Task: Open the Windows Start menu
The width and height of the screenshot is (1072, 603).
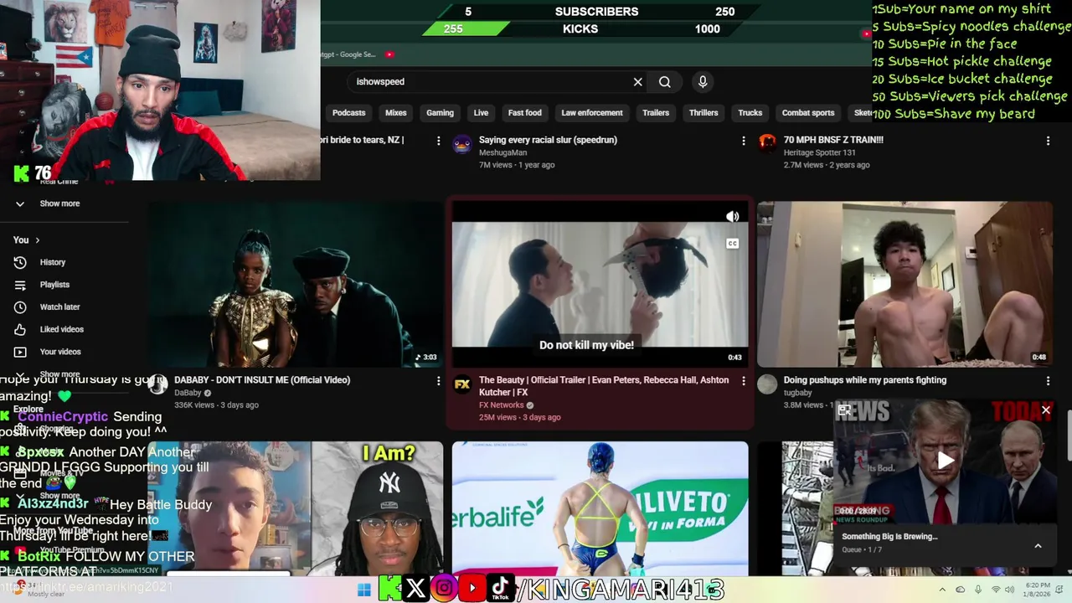Action: (x=363, y=590)
